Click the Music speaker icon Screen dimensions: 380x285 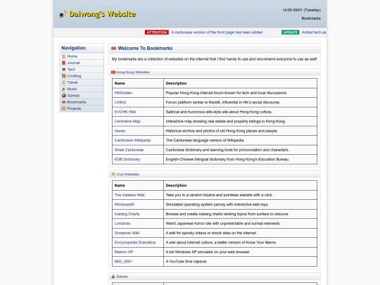(x=64, y=89)
